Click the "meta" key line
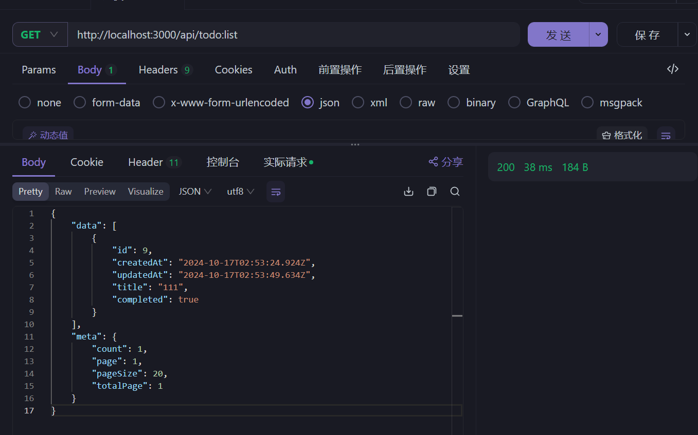Image resolution: width=698 pixels, height=435 pixels. 94,336
